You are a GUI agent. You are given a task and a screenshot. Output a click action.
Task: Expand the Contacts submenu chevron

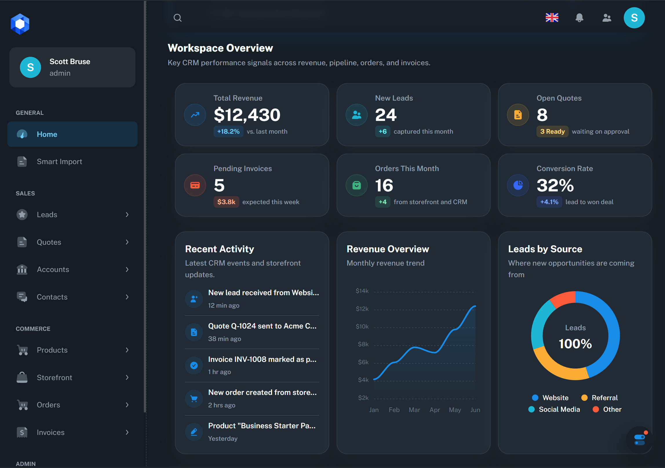[x=127, y=297]
